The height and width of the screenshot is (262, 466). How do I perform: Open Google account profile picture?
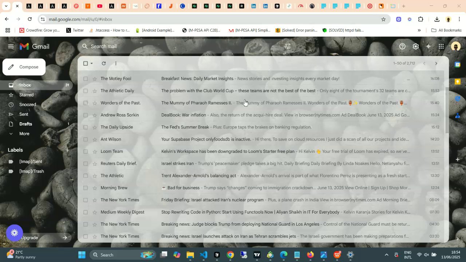pyautogui.click(x=455, y=47)
